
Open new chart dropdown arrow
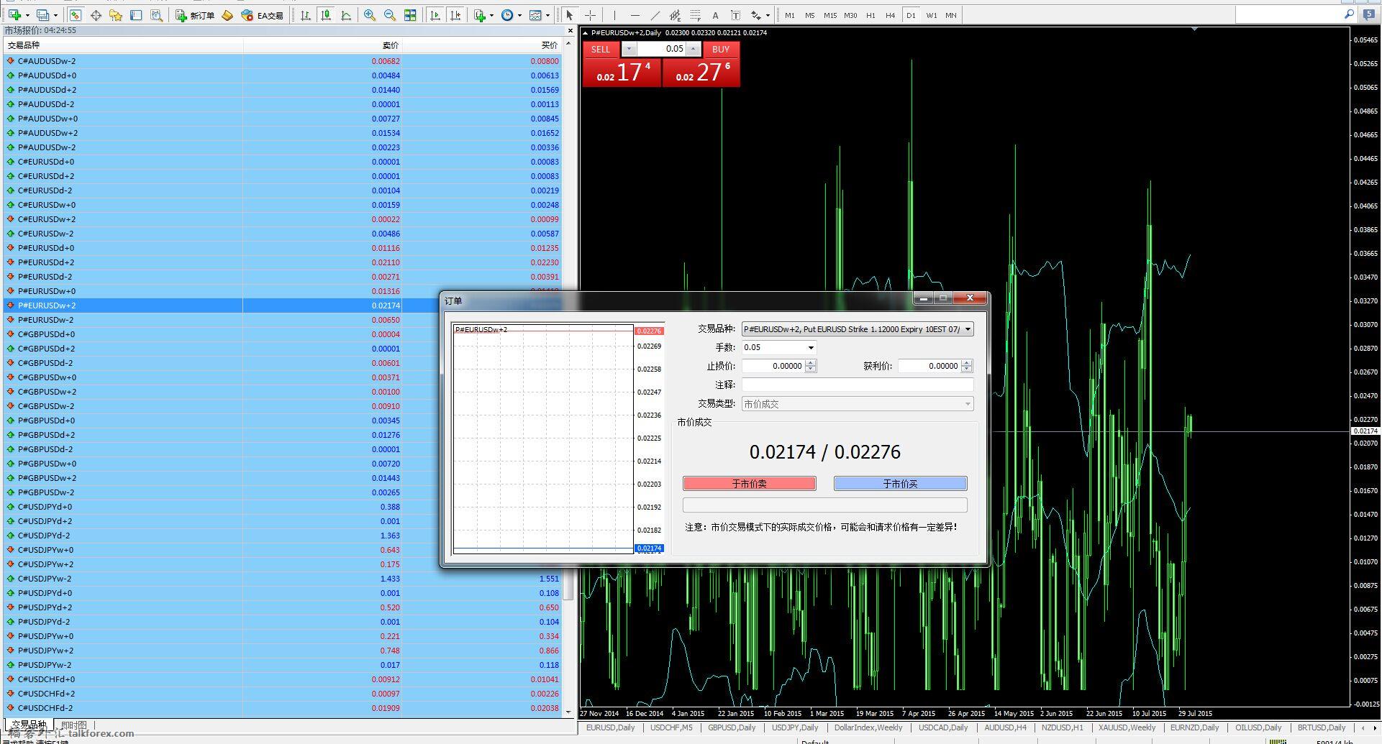click(27, 15)
